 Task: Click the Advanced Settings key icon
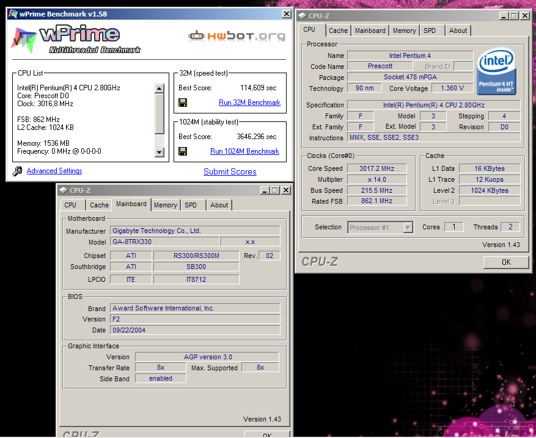(17, 171)
